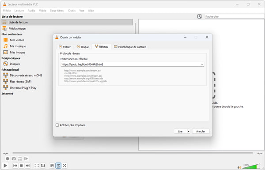
Task: Switch to the Fichier tab
Action: pyautogui.click(x=65, y=47)
